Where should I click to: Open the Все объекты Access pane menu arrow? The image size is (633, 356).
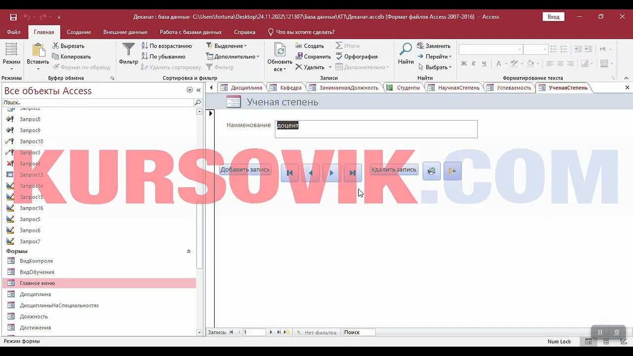click(x=189, y=90)
